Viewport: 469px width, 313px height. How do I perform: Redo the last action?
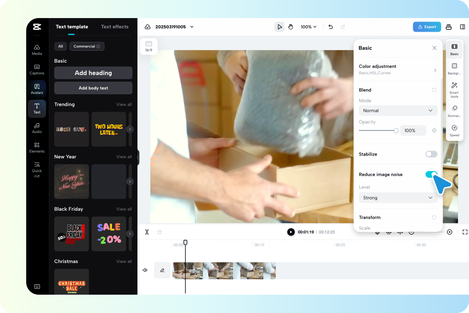(x=343, y=27)
